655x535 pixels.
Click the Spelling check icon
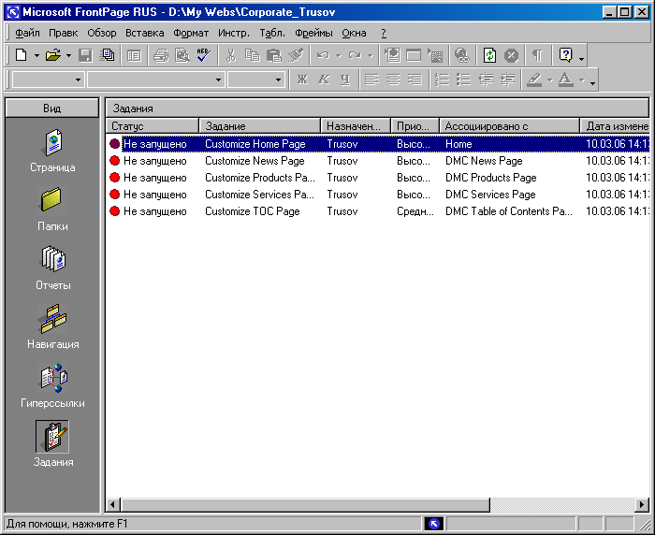click(203, 55)
